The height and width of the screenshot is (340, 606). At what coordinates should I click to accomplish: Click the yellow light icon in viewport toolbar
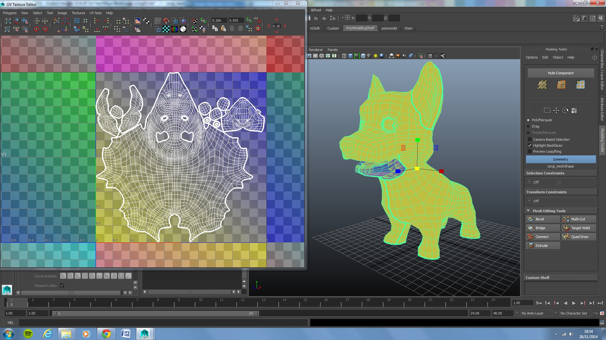[375, 56]
